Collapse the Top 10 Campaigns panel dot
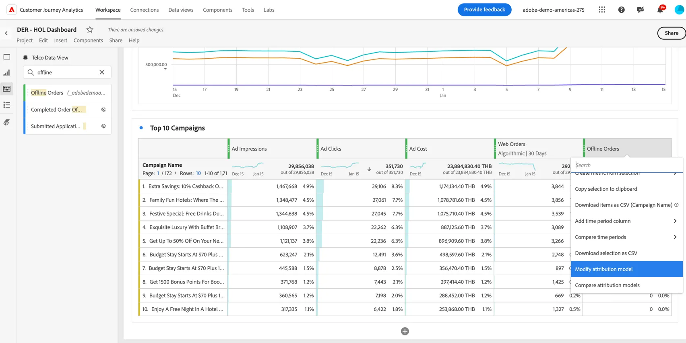686x343 pixels. 141,128
